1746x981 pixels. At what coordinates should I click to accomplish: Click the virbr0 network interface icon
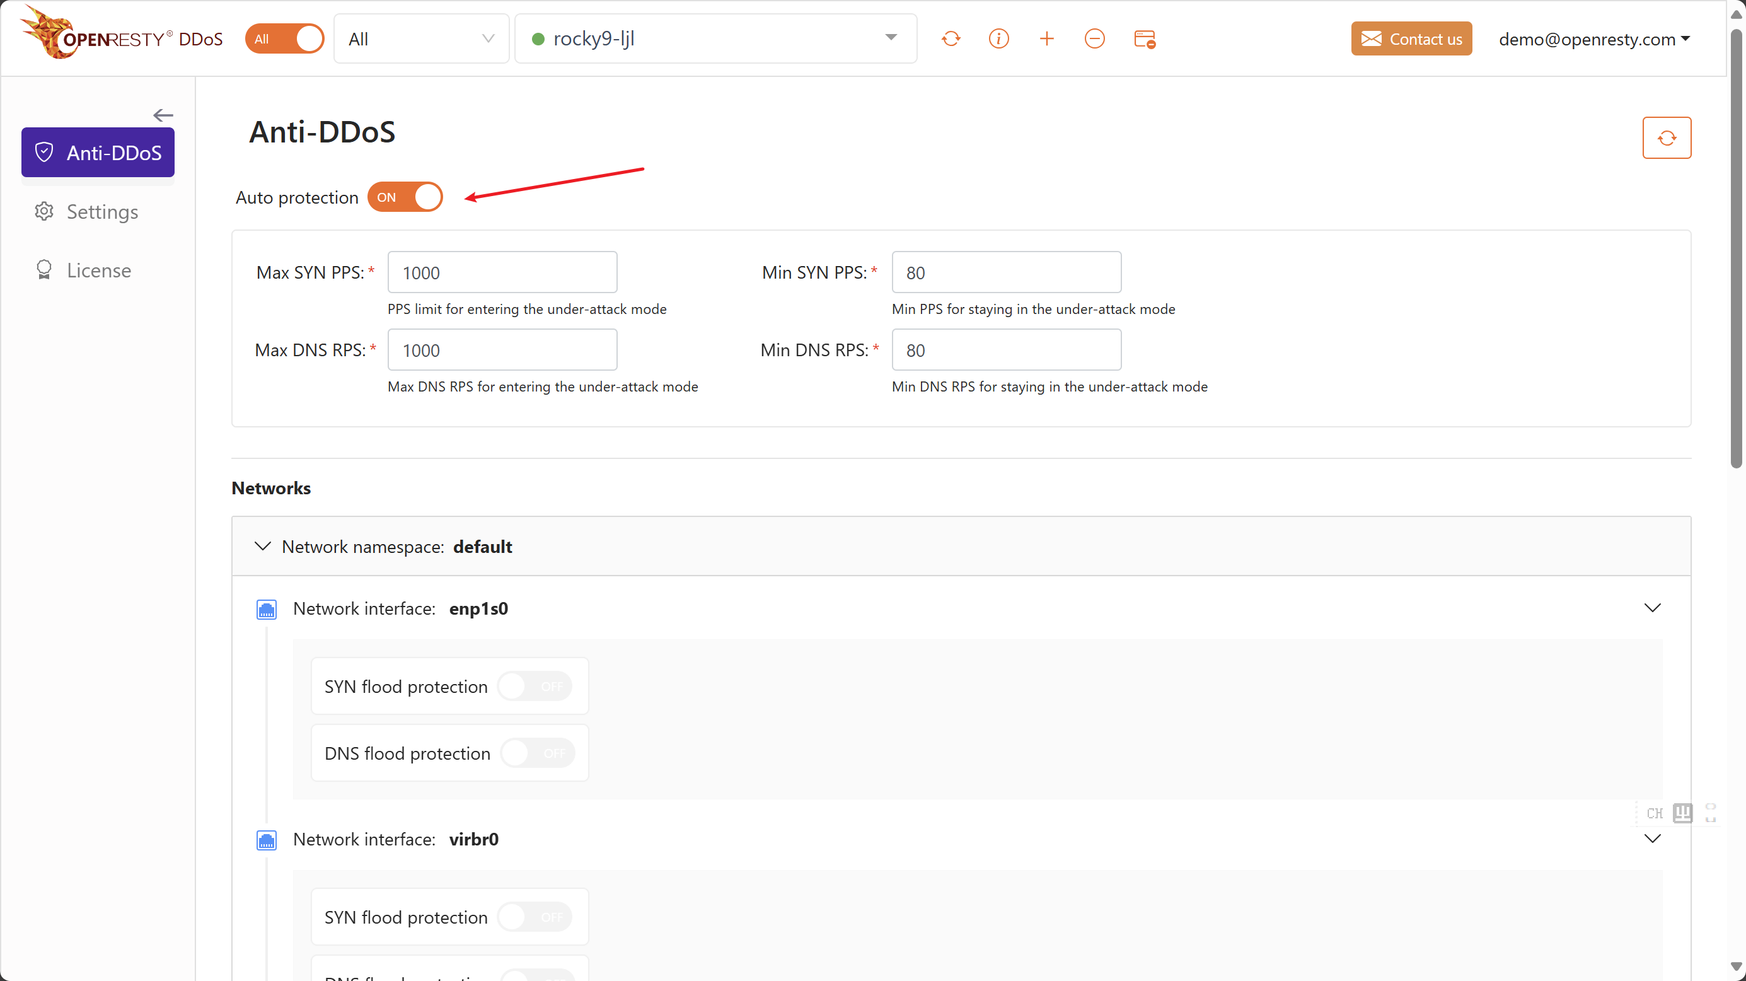(x=267, y=840)
